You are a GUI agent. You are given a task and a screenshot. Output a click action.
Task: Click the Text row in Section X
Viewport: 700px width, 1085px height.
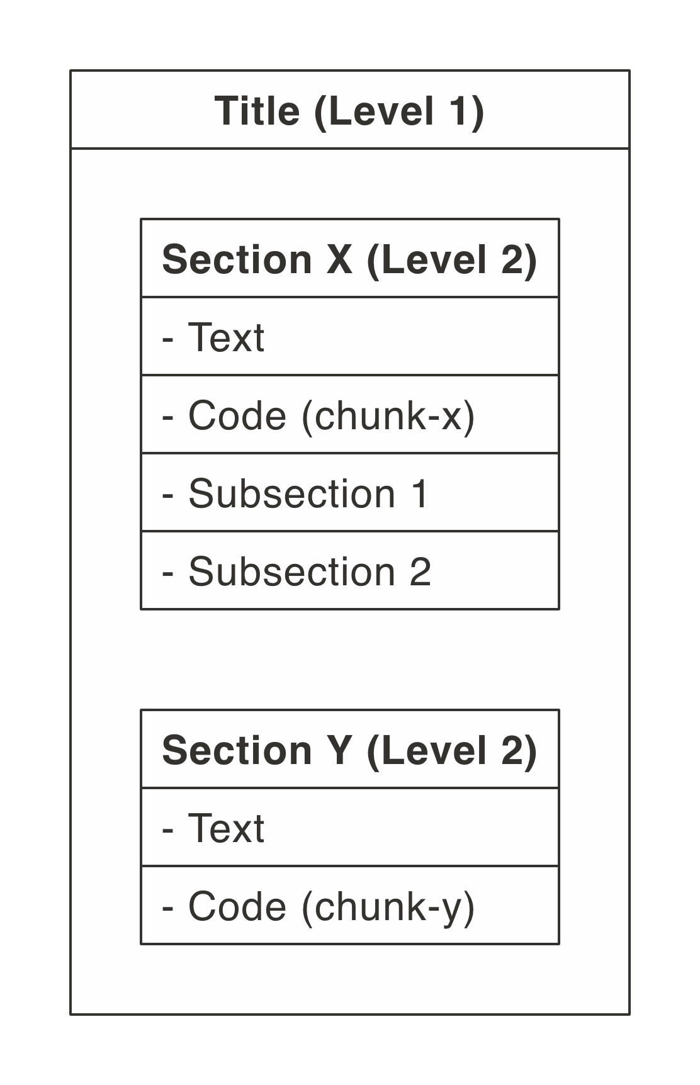349,337
